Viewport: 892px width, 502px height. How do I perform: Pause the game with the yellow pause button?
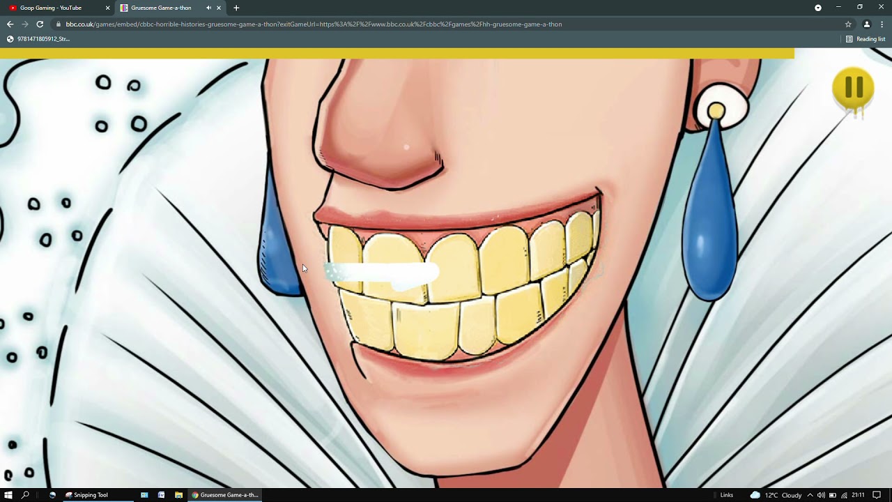pos(853,88)
